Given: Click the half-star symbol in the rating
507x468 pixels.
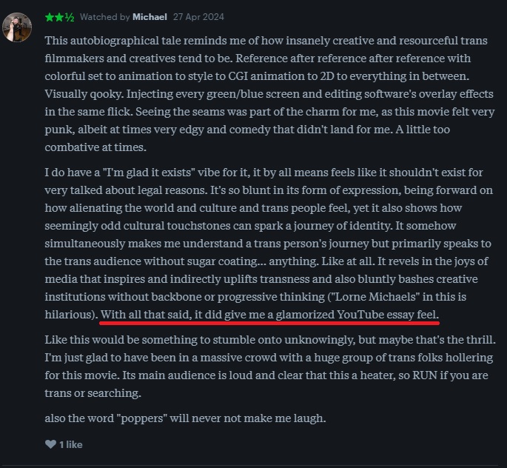Looking at the screenshot, I should tap(70, 17).
